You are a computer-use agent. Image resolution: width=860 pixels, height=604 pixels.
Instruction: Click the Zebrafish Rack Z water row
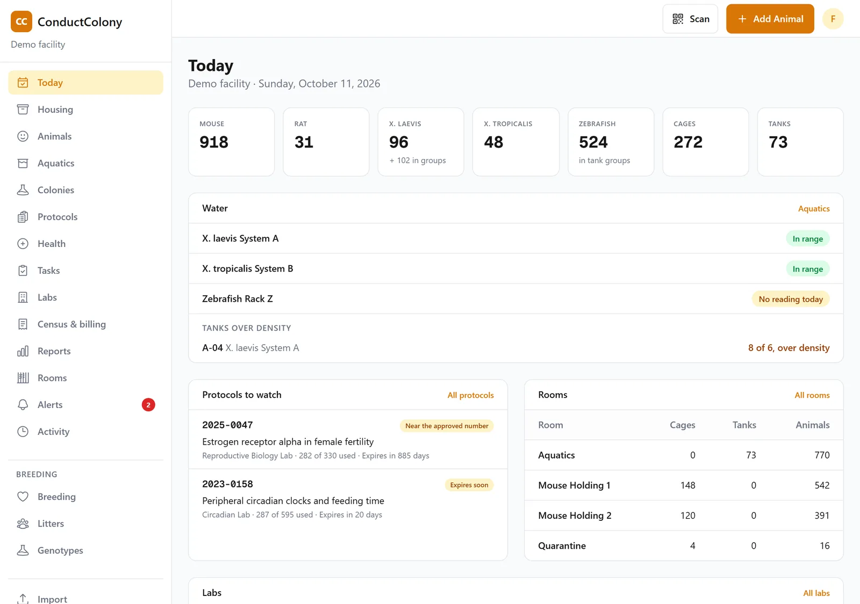click(516, 299)
